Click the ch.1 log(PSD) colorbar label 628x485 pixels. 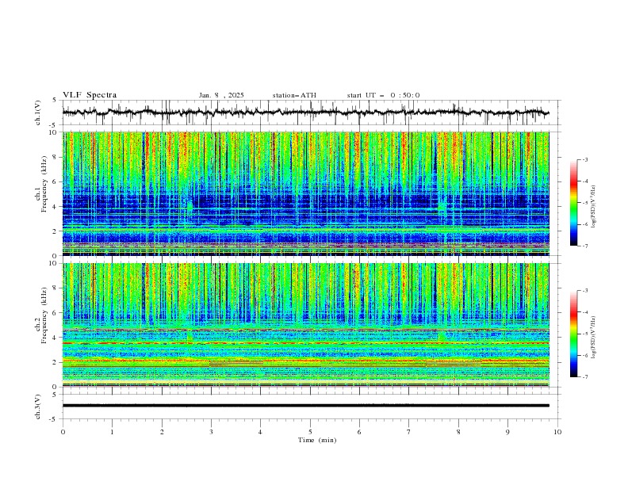tap(593, 207)
